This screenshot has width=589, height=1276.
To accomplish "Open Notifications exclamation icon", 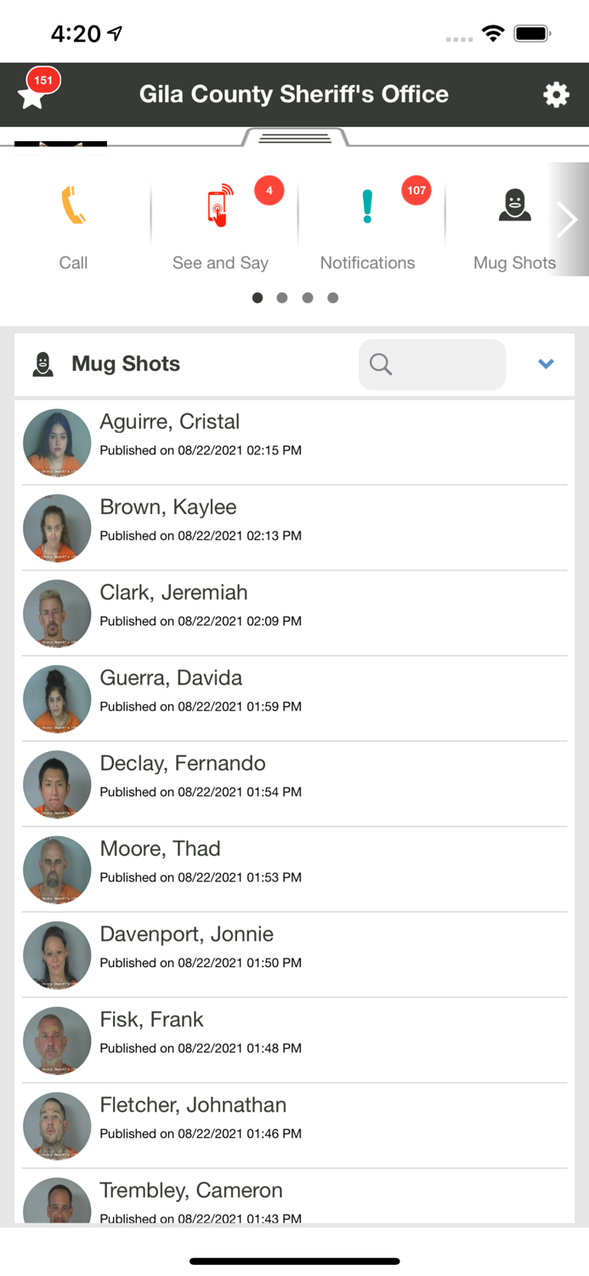I will (x=367, y=206).
